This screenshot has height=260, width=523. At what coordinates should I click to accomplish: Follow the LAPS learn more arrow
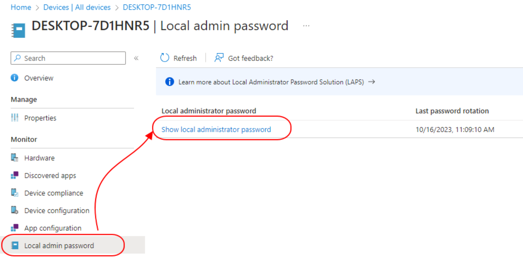pos(372,82)
